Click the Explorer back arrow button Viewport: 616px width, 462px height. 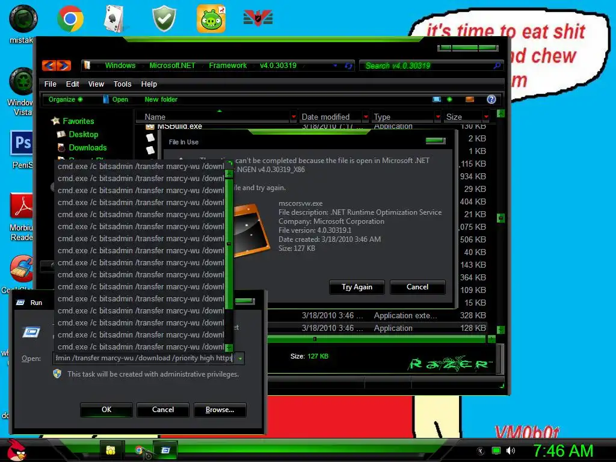(49, 66)
